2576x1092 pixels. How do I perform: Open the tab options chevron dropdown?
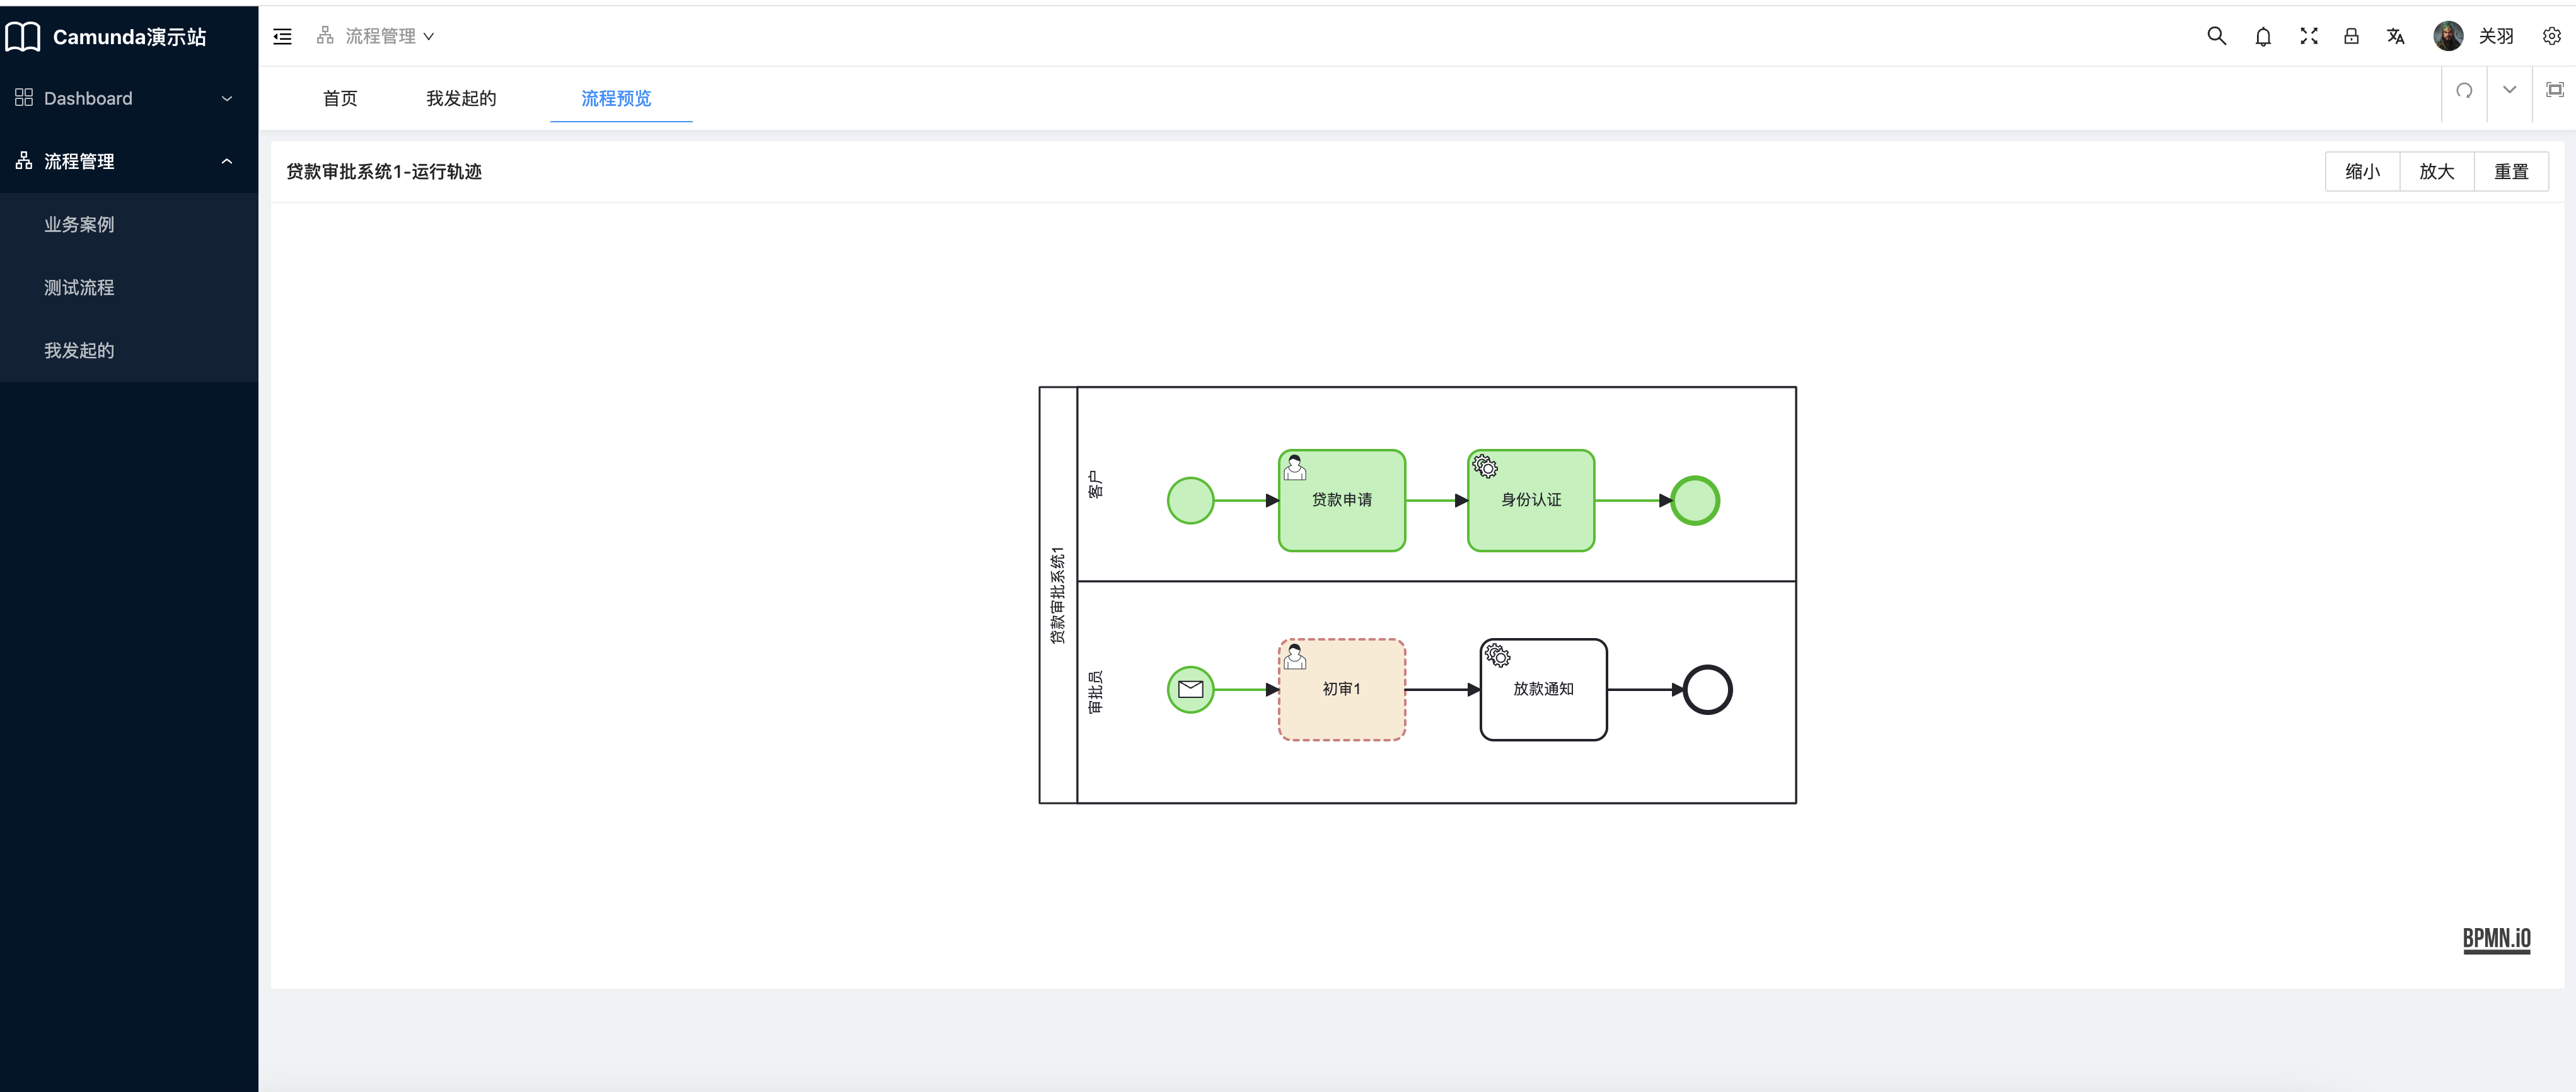[2509, 90]
